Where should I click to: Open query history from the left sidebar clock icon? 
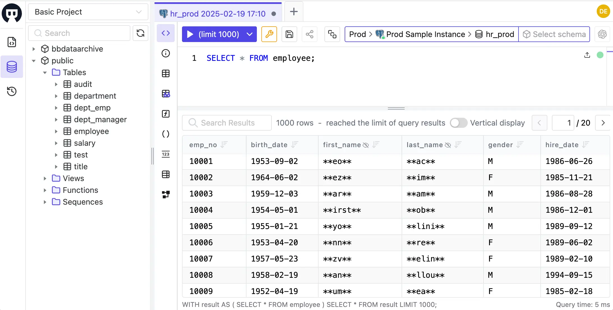click(12, 91)
